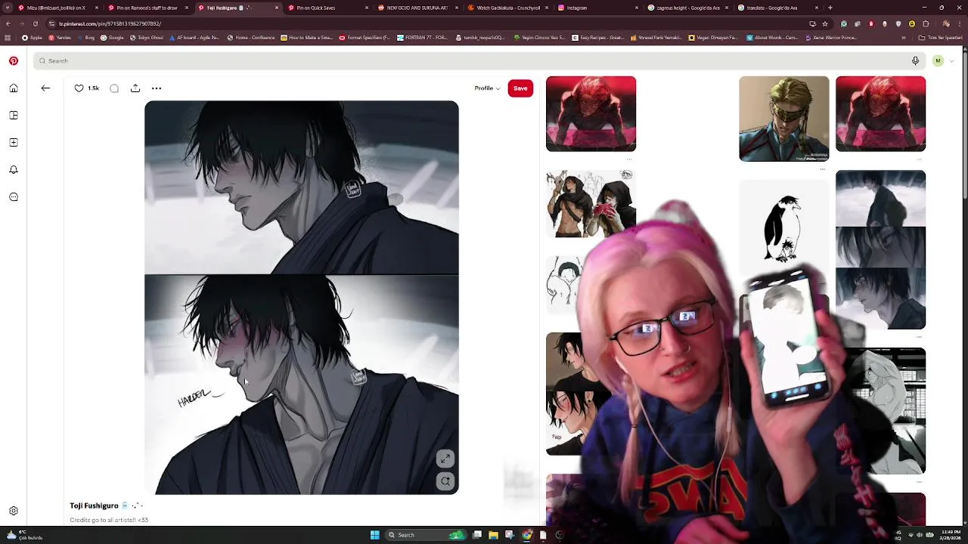Click the create pin plus icon
The image size is (968, 544).
[x=14, y=143]
